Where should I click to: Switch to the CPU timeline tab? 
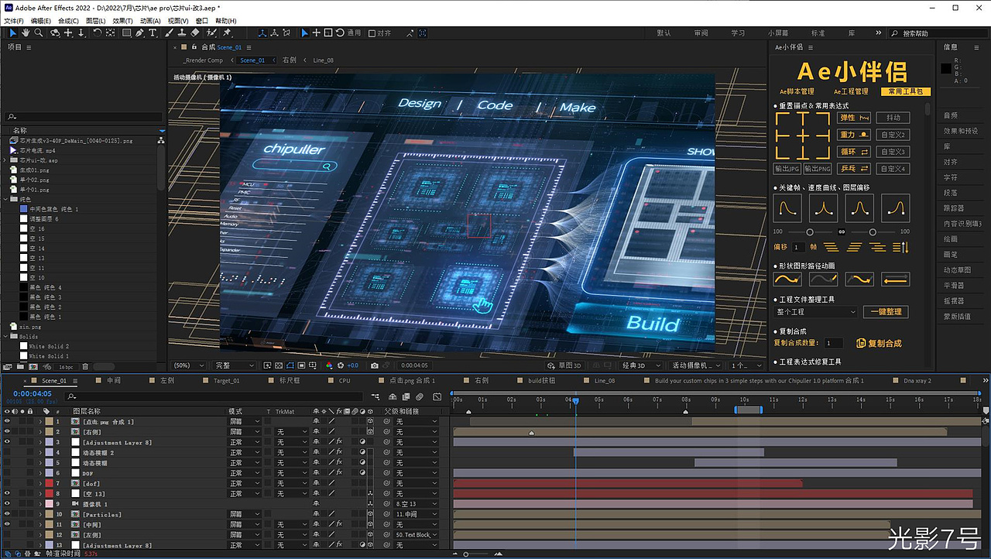coord(345,381)
